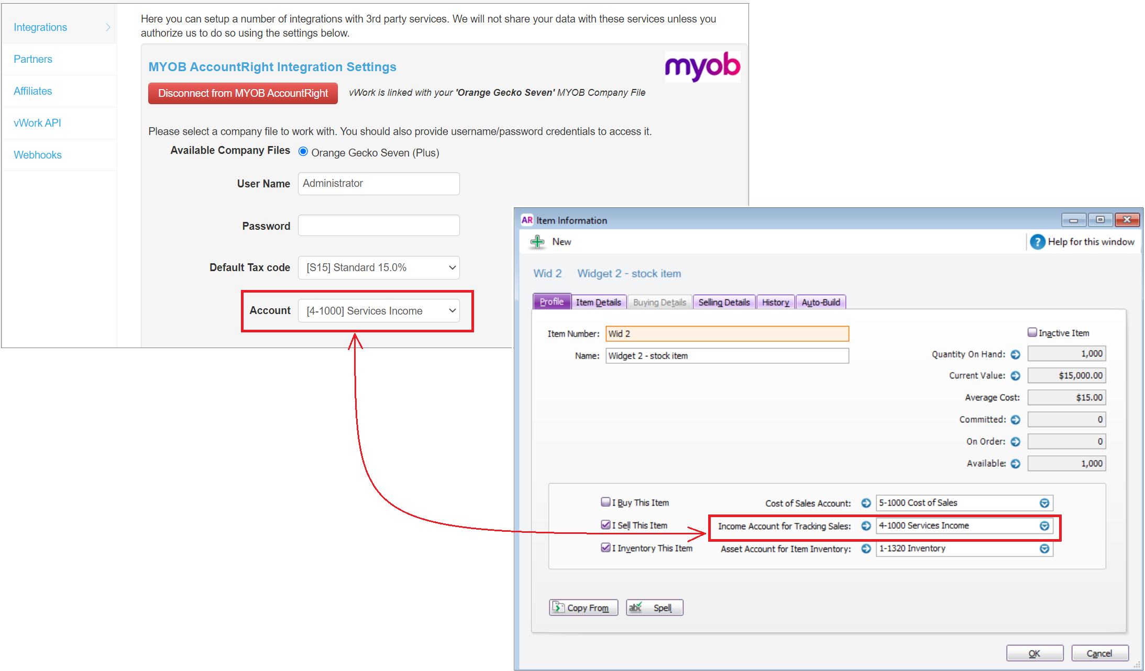Switch to the Buying Details tab

[x=659, y=303]
